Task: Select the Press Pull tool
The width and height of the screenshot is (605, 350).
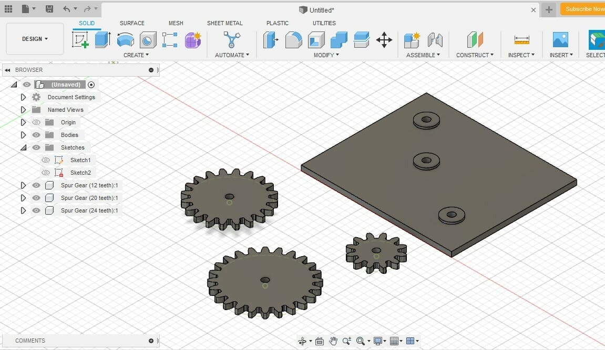Action: point(271,40)
